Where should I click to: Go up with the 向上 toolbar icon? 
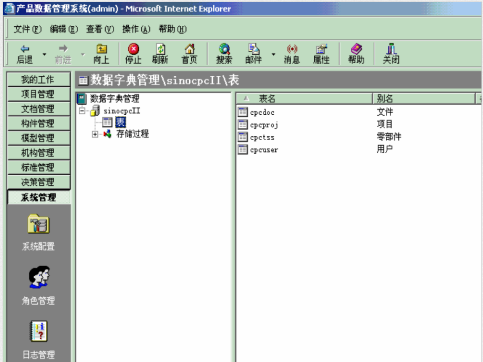pyautogui.click(x=101, y=49)
